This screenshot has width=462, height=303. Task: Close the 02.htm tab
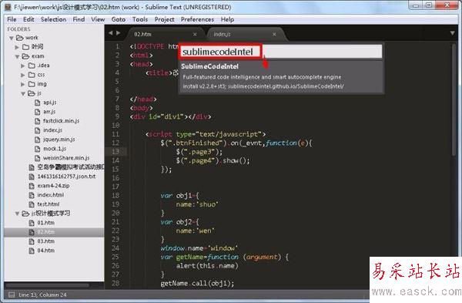tap(195, 35)
